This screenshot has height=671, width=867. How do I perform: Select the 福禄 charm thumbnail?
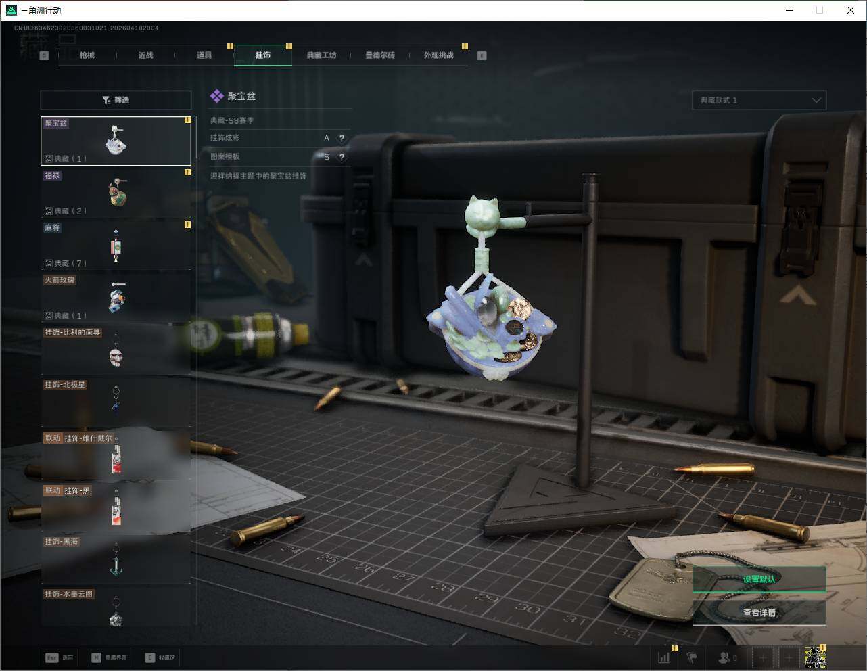116,193
